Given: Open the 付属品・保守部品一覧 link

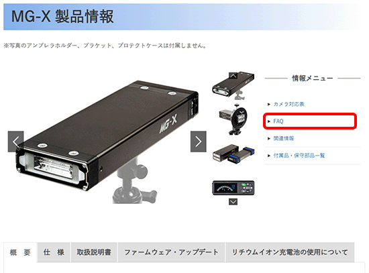Looking at the screenshot, I should (299, 156).
